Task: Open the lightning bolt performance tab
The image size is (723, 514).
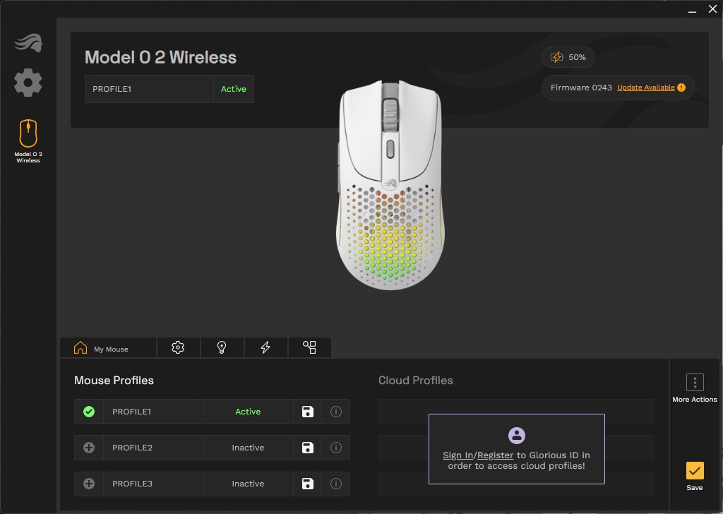Action: tap(265, 347)
